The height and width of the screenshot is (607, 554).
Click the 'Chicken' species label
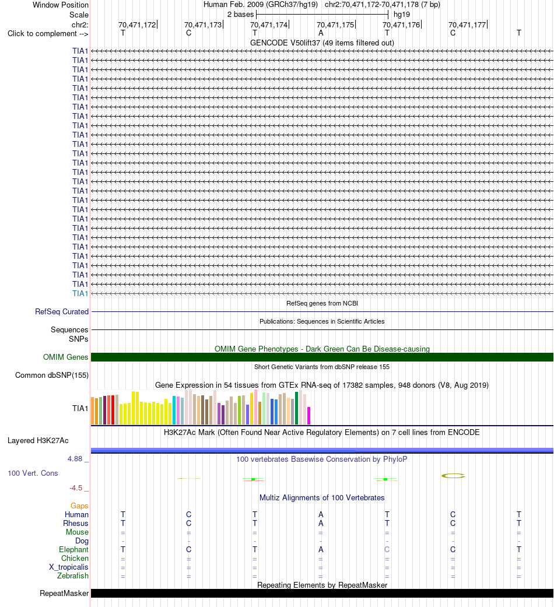75,558
